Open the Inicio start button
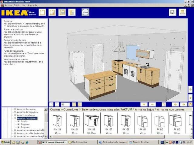Viewport: 194px width, 145px height. [x=6, y=142]
